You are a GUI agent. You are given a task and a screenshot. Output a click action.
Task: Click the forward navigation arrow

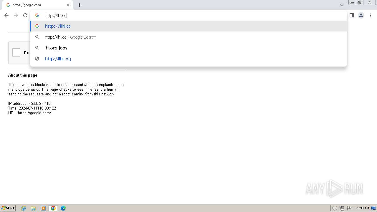[x=16, y=15]
